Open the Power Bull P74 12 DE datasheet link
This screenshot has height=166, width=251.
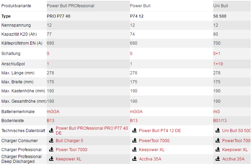pos(160,130)
